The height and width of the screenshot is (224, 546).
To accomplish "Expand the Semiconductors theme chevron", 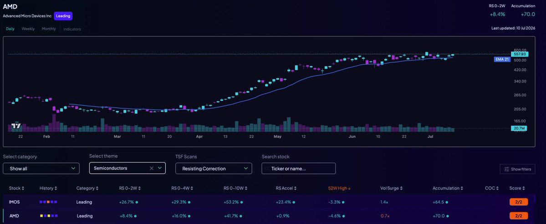I will [x=160, y=168].
